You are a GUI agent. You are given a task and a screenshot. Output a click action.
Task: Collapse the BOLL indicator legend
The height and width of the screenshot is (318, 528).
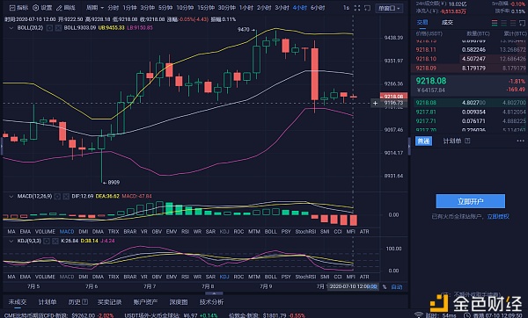pos(11,28)
